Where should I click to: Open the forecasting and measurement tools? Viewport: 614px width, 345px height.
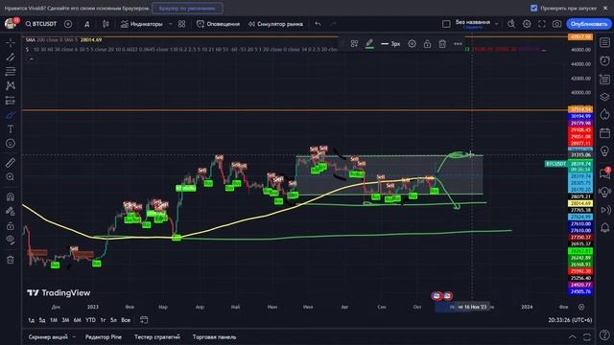pos(11,100)
